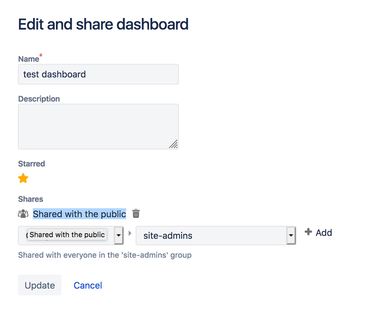Expand the site-admins group dropdown arrow
The width and height of the screenshot is (366, 313).
point(291,235)
